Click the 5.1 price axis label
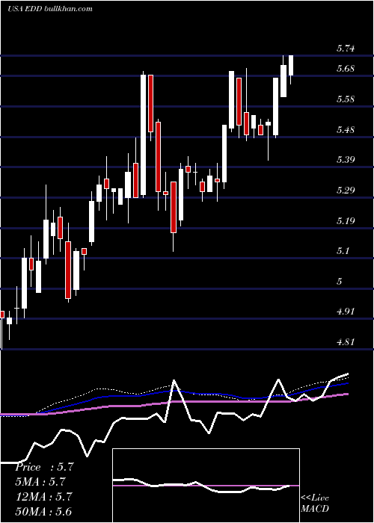 (343, 251)
